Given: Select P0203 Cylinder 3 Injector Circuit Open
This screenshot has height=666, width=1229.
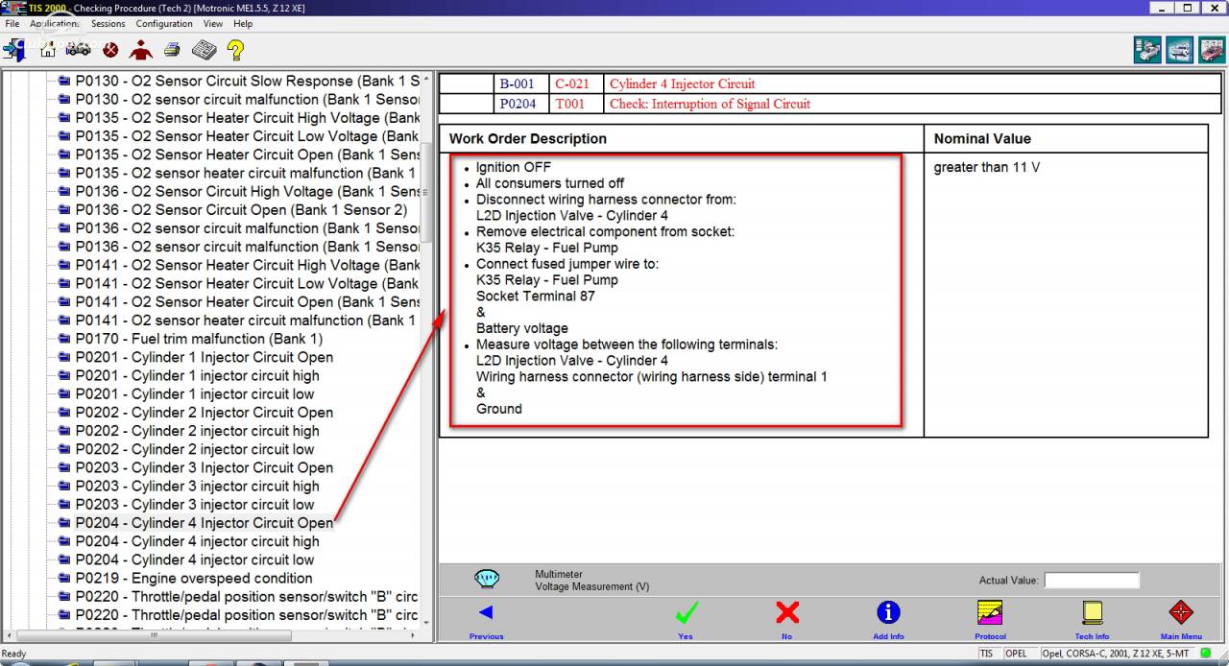Looking at the screenshot, I should point(204,467).
